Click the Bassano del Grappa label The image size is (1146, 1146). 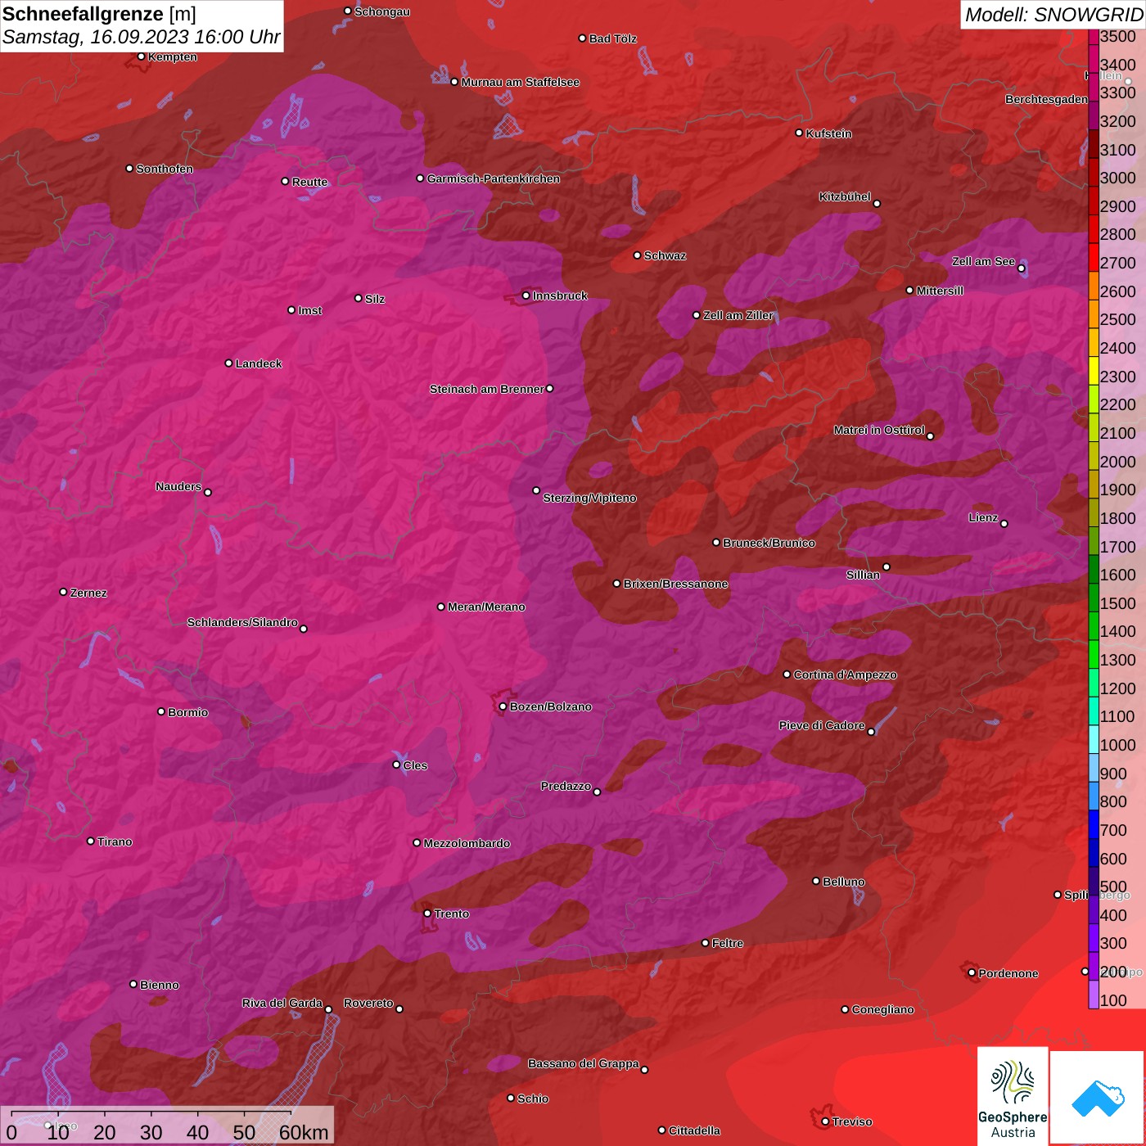point(583,1063)
